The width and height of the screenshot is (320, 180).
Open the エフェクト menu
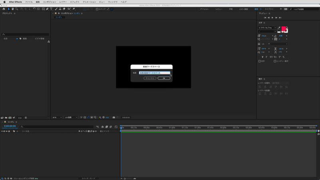point(75,2)
